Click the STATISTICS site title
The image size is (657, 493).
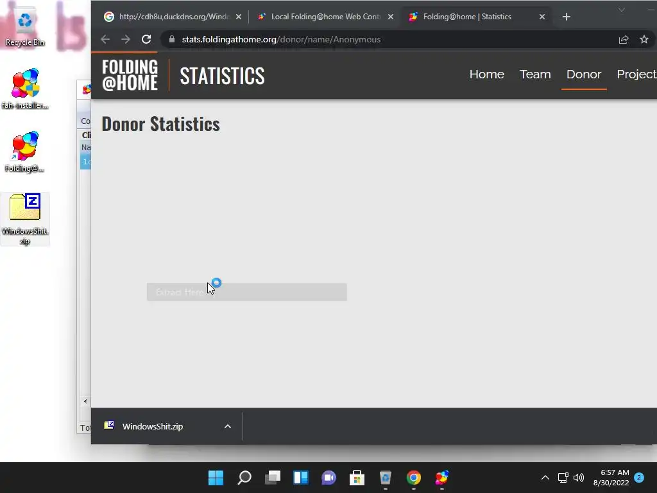tap(222, 76)
